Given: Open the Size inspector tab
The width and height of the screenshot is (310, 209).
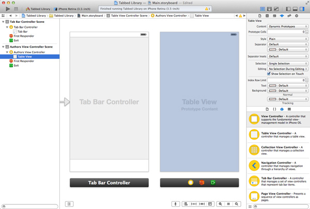Looking at the screenshot, I should point(289,16).
